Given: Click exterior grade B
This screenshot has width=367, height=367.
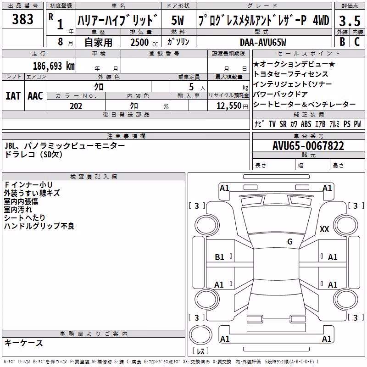Looking at the screenshot, I should pos(342,42).
